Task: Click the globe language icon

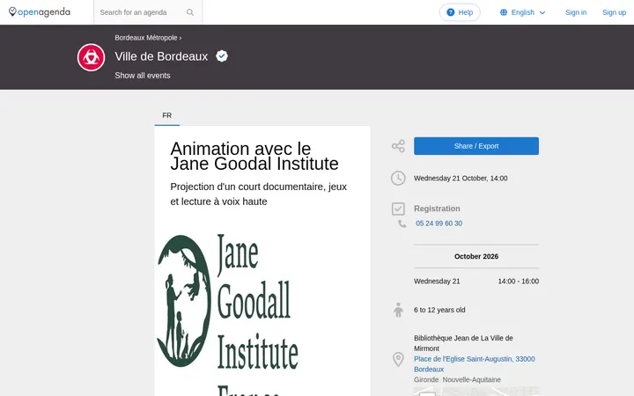Action: click(x=504, y=12)
